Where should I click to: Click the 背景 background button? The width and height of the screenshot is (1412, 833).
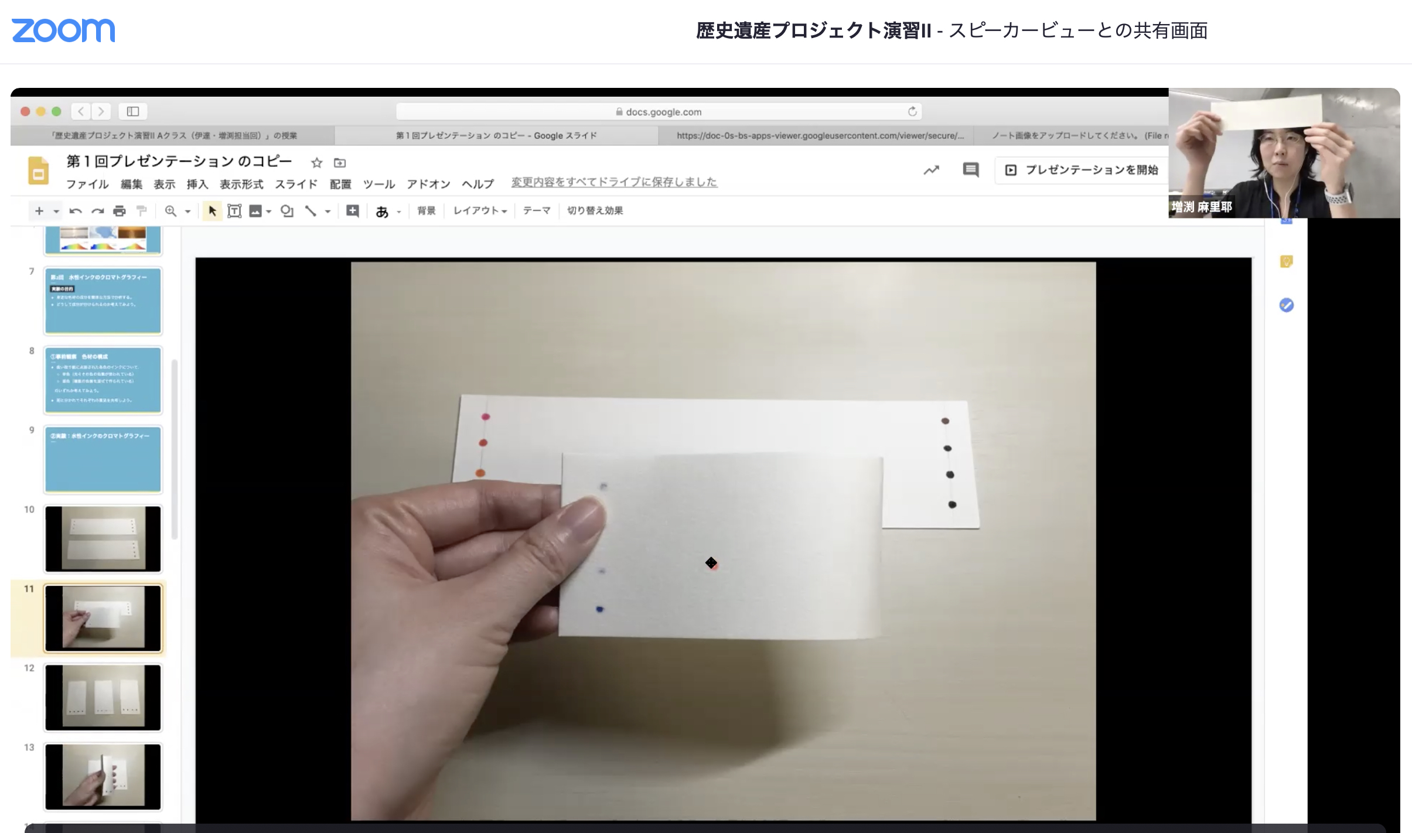427,211
